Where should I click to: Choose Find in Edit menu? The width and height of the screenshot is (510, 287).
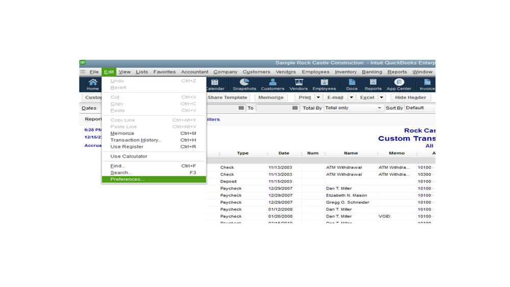[x=154, y=166]
